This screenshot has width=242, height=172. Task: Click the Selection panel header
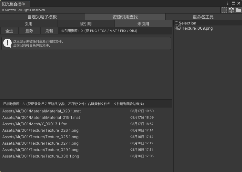(207, 23)
